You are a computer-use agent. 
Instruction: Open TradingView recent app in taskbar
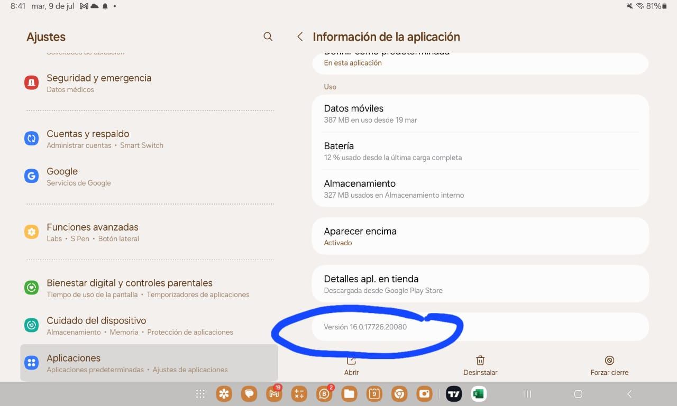[x=454, y=394]
